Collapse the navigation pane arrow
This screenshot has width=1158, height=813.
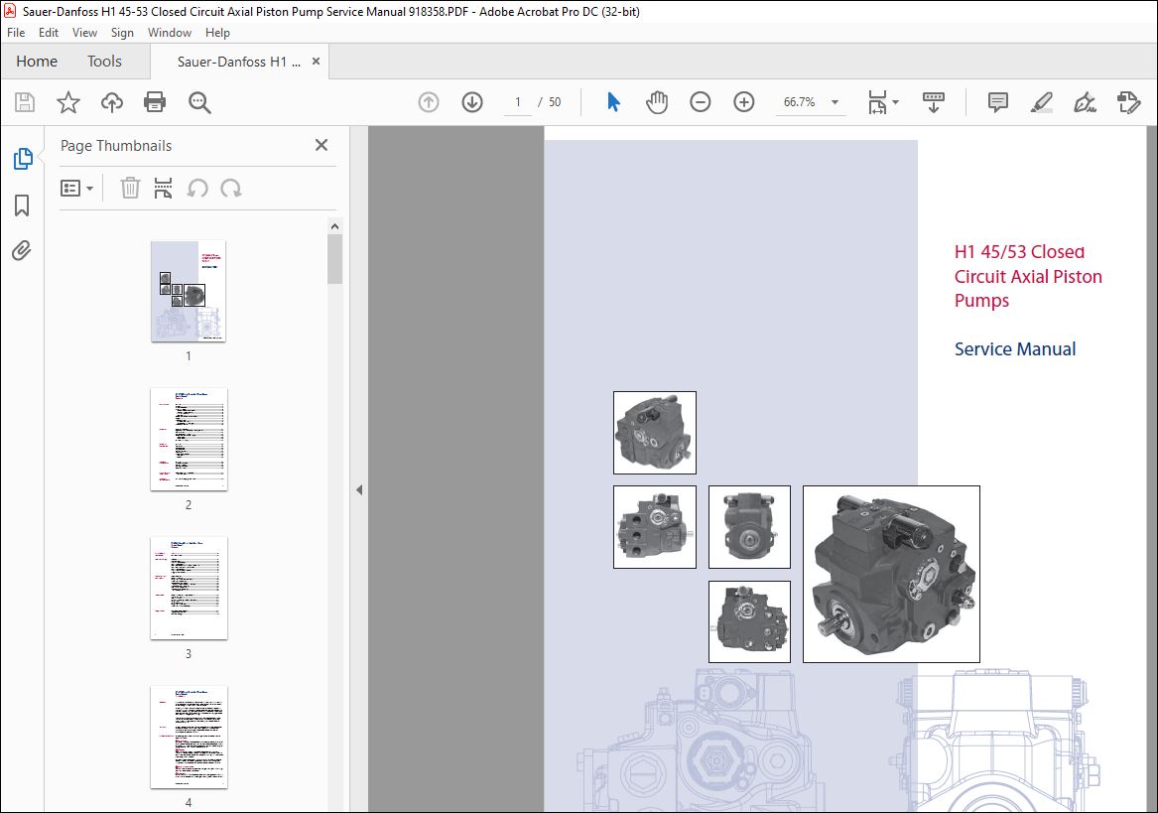pyautogui.click(x=359, y=490)
